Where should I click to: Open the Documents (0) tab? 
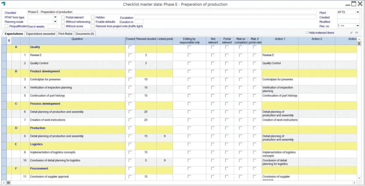(x=85, y=34)
